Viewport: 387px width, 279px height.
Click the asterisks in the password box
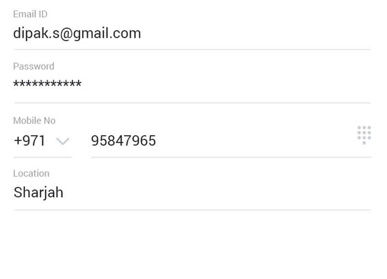pos(47,83)
